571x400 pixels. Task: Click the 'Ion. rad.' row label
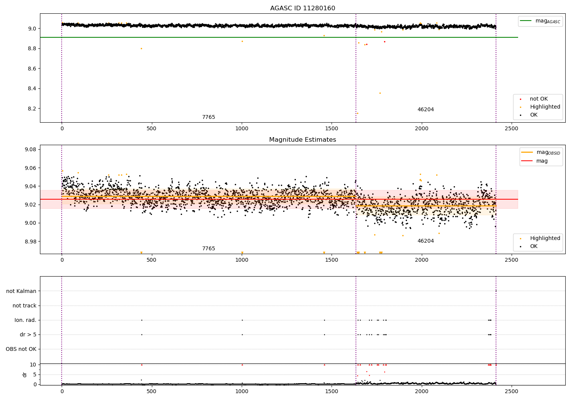point(26,320)
